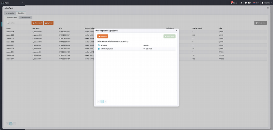Click the user profile icon for Intermix
Image resolution: width=273 pixels, height=130 pixels.
pyautogui.click(x=262, y=3)
